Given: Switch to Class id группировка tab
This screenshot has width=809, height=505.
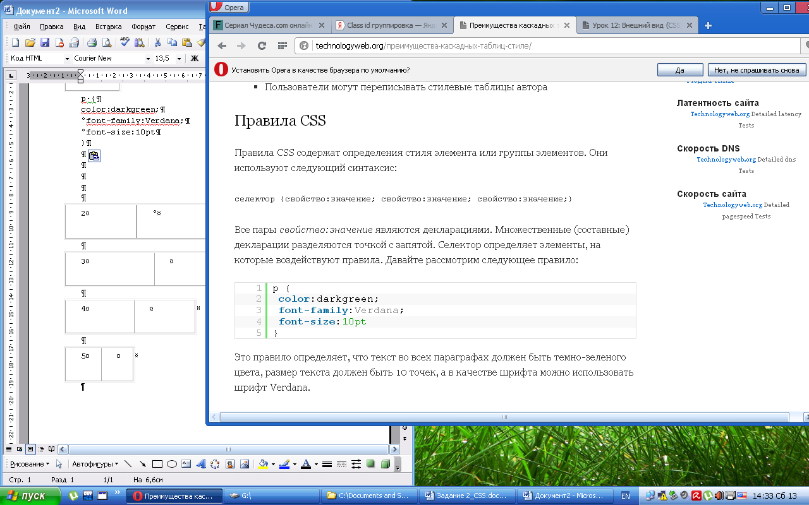Looking at the screenshot, I should [x=391, y=25].
